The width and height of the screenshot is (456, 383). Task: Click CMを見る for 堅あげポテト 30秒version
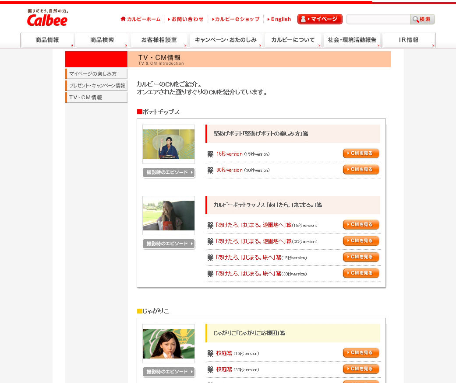pyautogui.click(x=361, y=170)
